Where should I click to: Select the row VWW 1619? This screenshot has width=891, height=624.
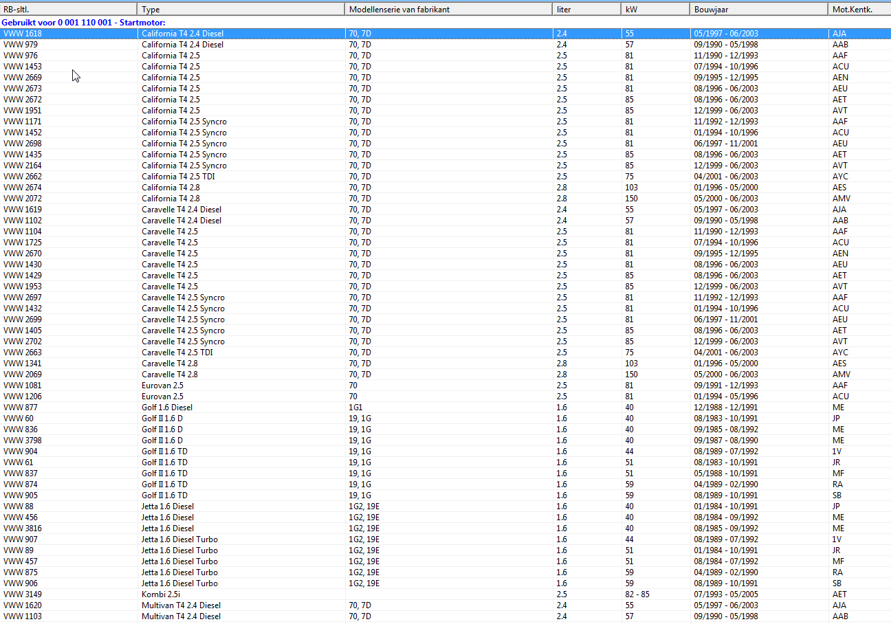(x=445, y=210)
